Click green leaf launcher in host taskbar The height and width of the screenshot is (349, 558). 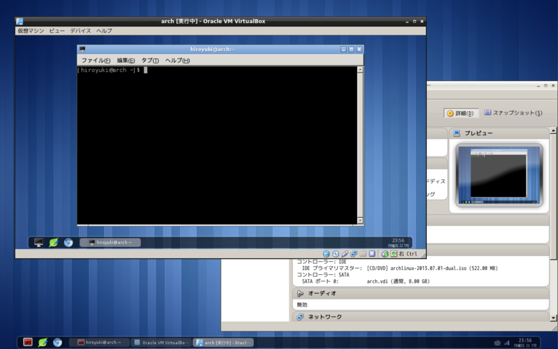click(43, 342)
